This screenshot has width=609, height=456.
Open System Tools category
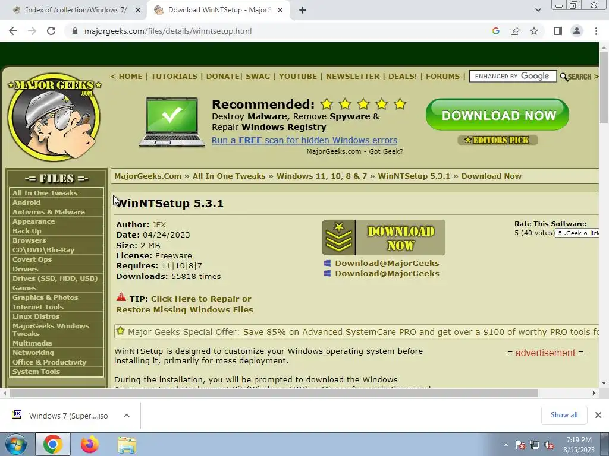[36, 372]
